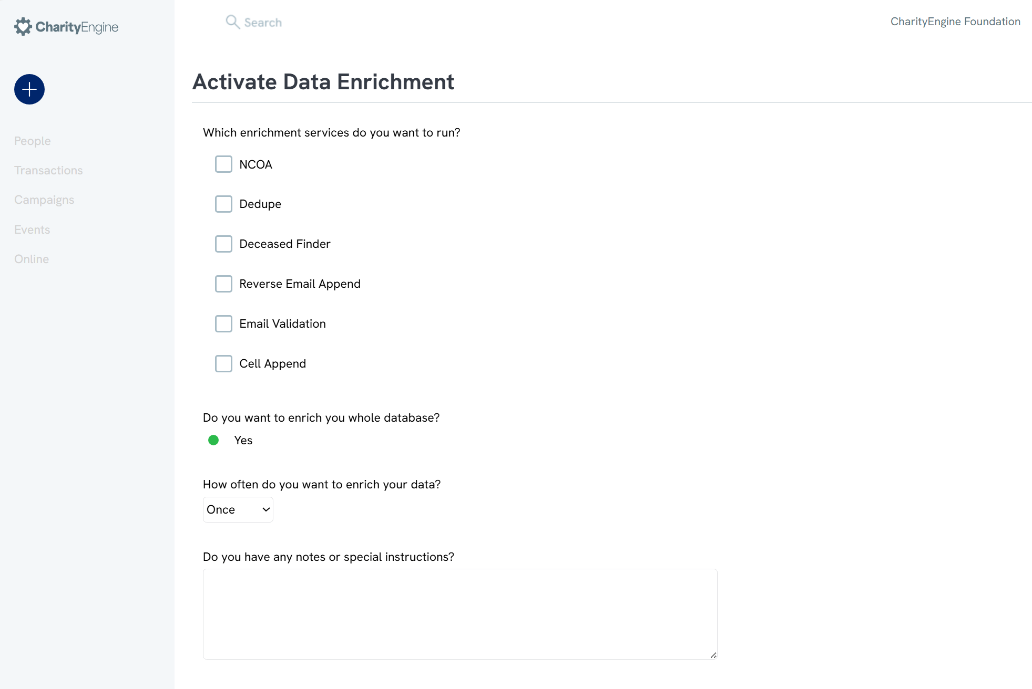Tick the Deceased Finder checkbox
1032x689 pixels.
coord(223,244)
